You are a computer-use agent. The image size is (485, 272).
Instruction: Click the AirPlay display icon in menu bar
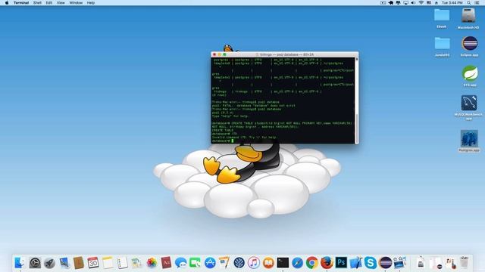coord(405,3)
